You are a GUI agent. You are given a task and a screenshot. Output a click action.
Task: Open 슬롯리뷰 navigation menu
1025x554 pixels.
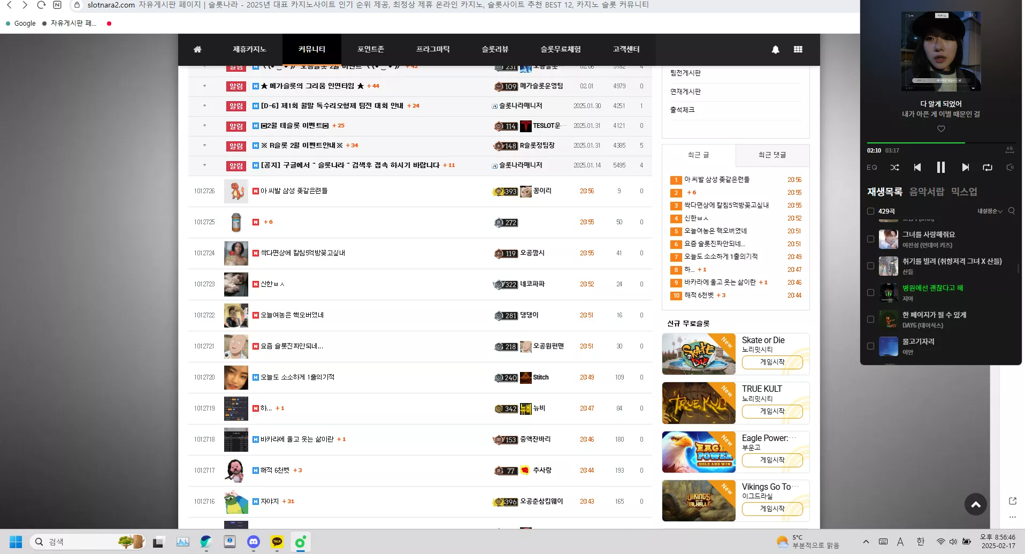(495, 49)
